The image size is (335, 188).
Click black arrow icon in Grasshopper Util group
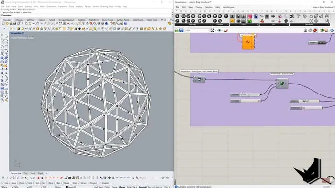273,16
